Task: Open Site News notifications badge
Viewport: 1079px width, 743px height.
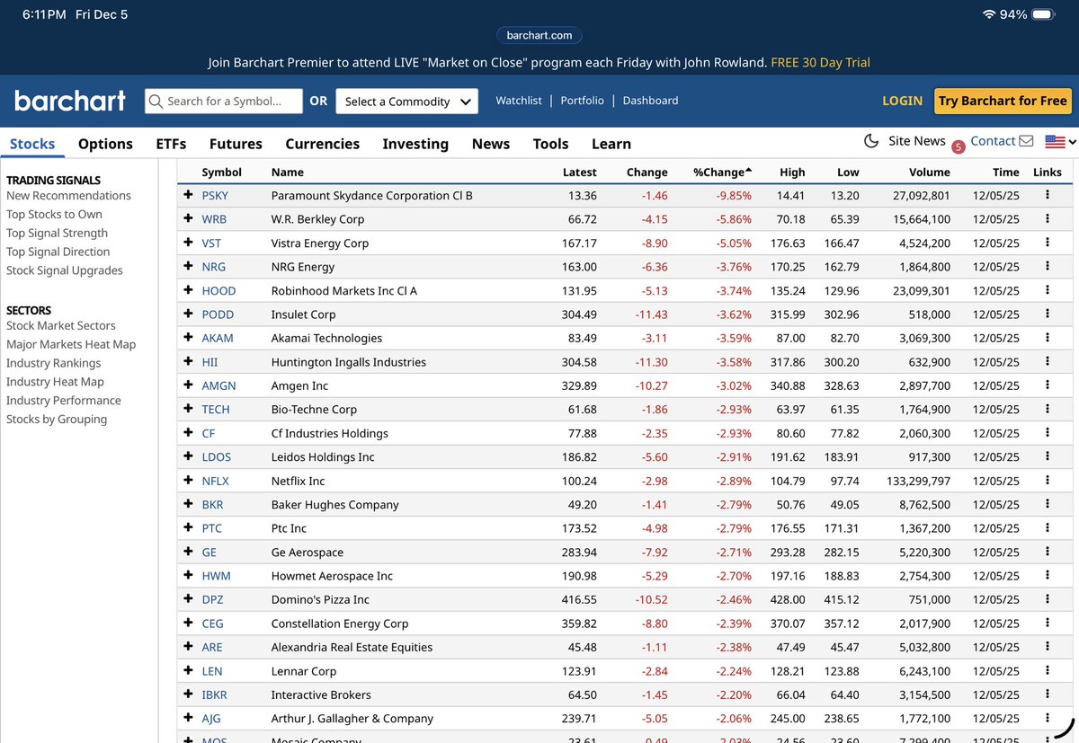Action: pos(958,146)
